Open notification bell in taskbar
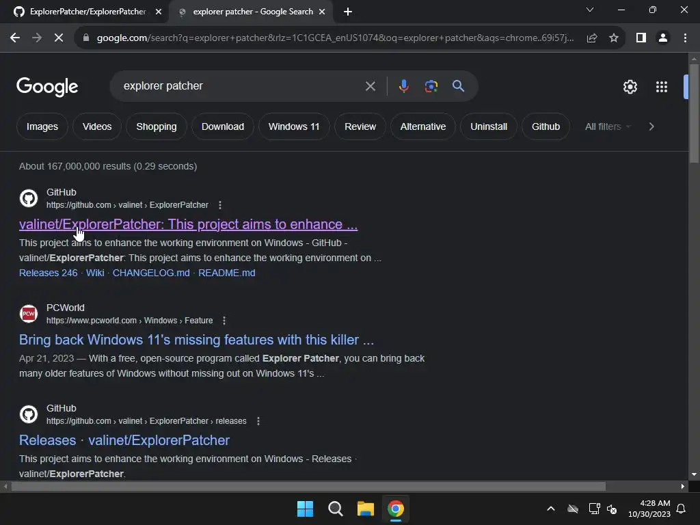700x525 pixels. point(681,509)
